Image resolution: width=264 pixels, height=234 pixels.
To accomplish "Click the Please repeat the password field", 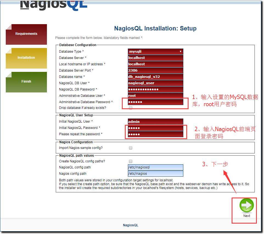I will pyautogui.click(x=155, y=134).
